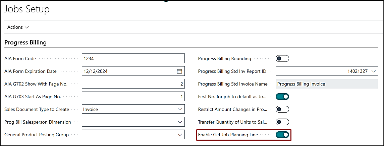
Task: Click the AIA Form Code field
Action: tap(133, 58)
